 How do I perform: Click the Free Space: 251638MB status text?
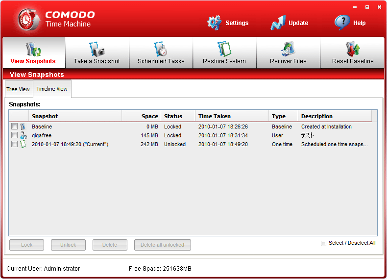pos(160,269)
